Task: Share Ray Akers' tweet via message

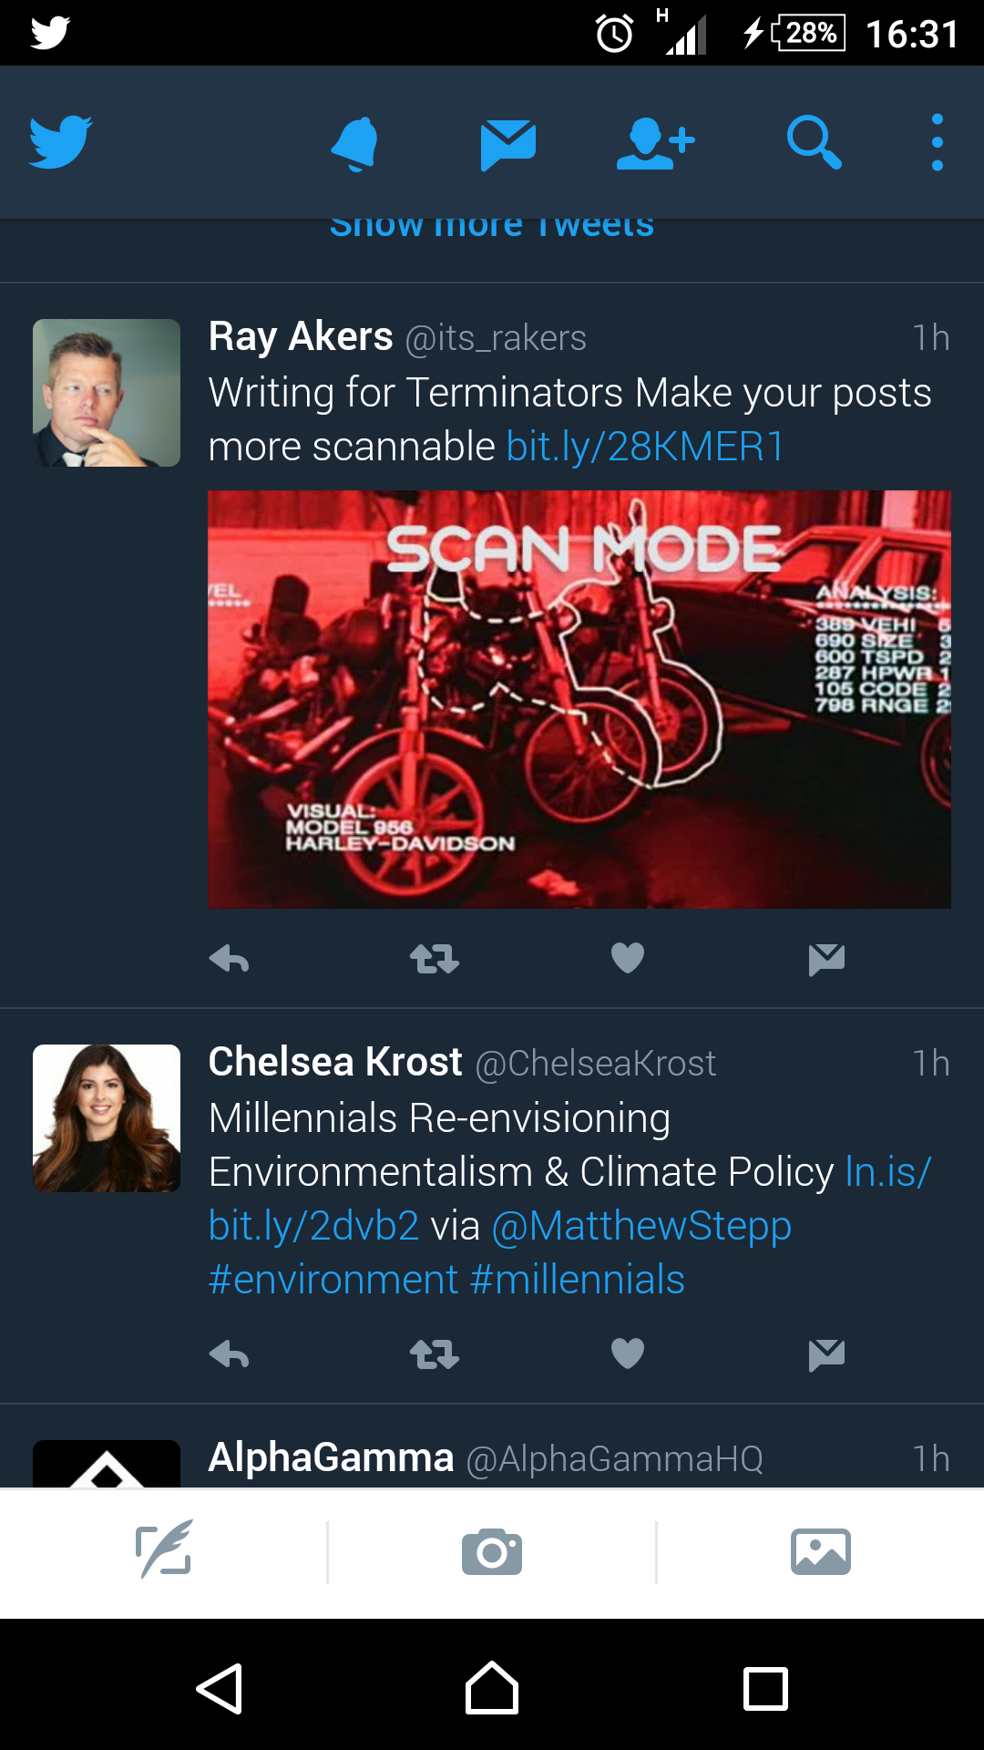Action: pos(826,959)
